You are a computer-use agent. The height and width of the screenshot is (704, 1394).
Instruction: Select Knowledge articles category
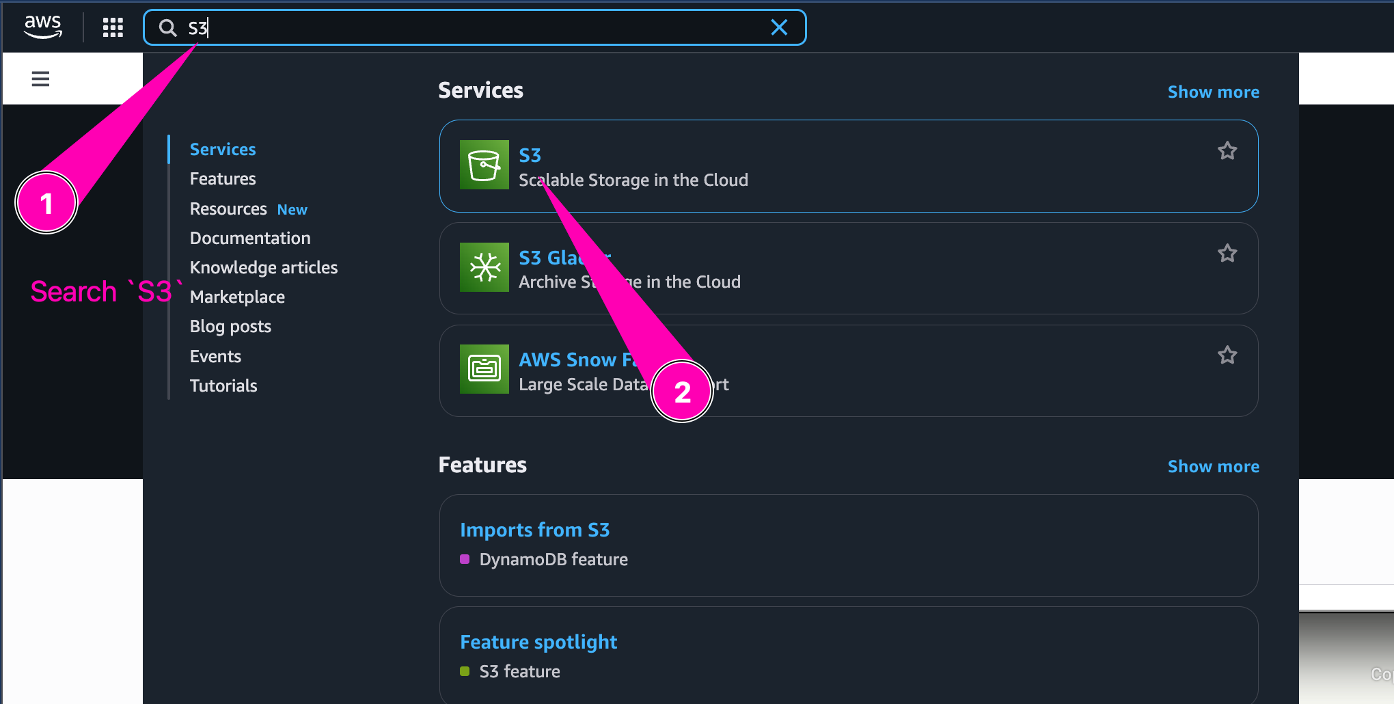(264, 267)
